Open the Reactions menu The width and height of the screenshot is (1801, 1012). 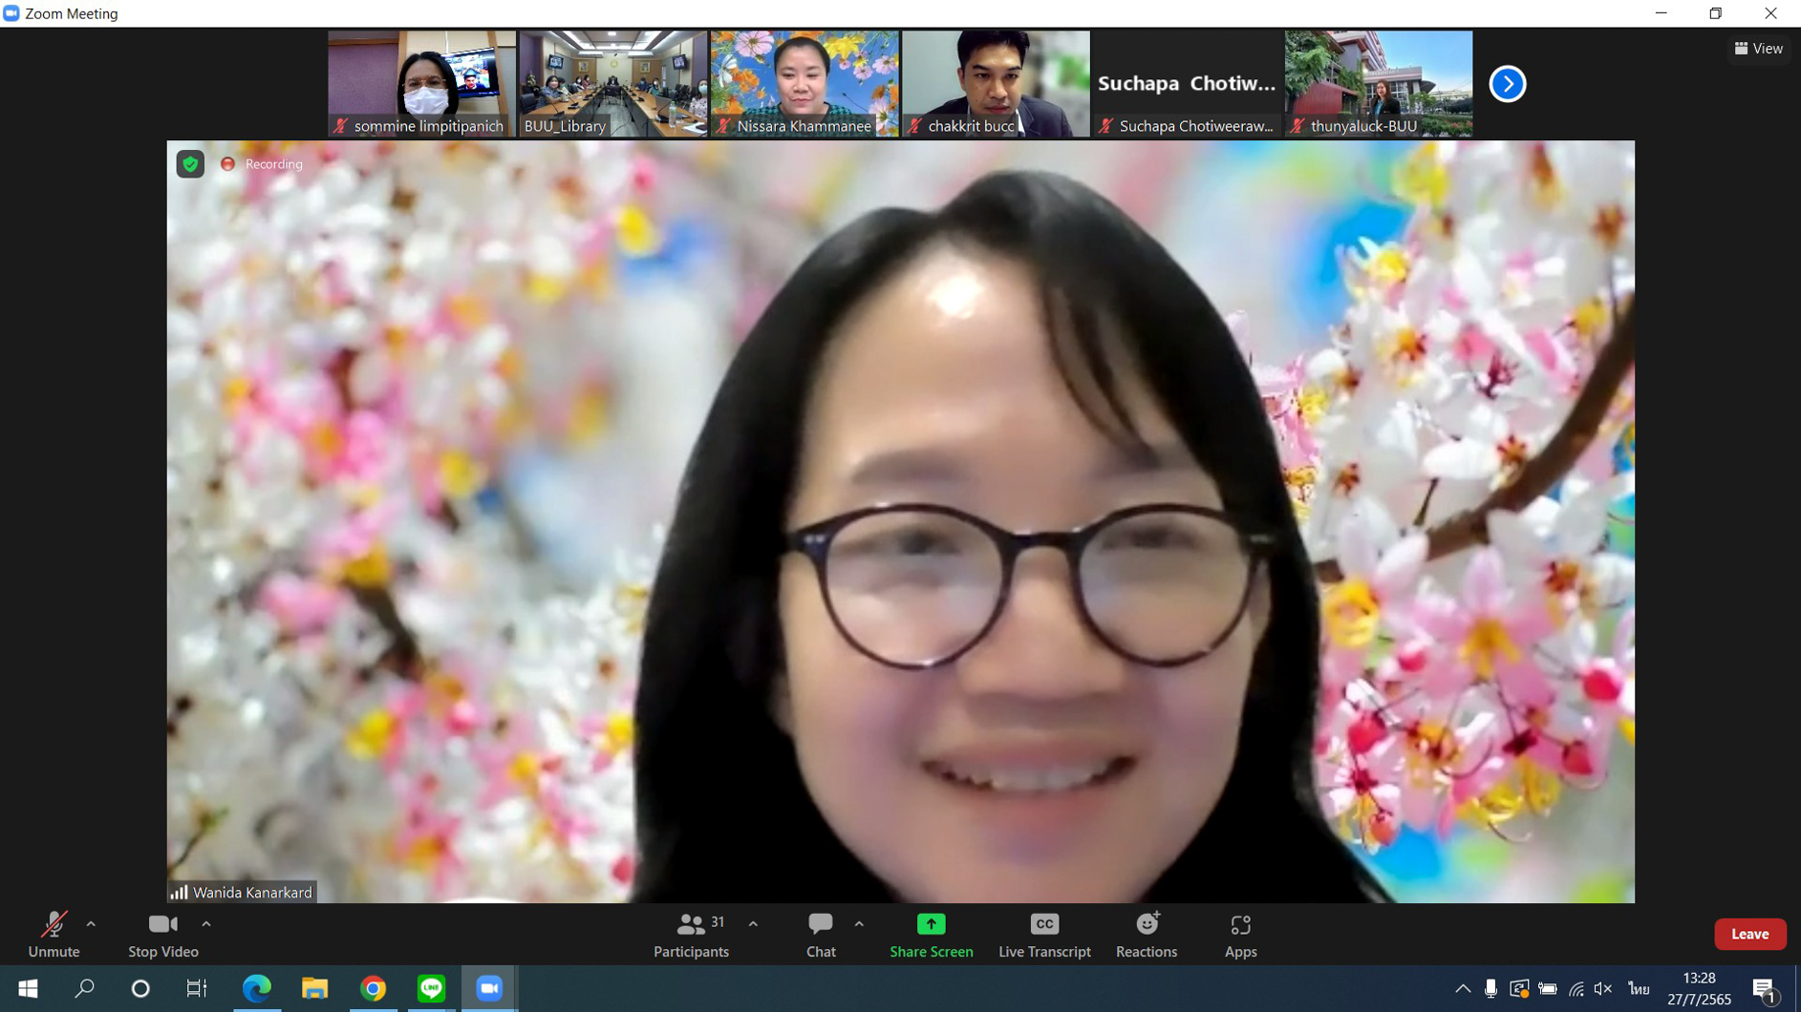1146,934
